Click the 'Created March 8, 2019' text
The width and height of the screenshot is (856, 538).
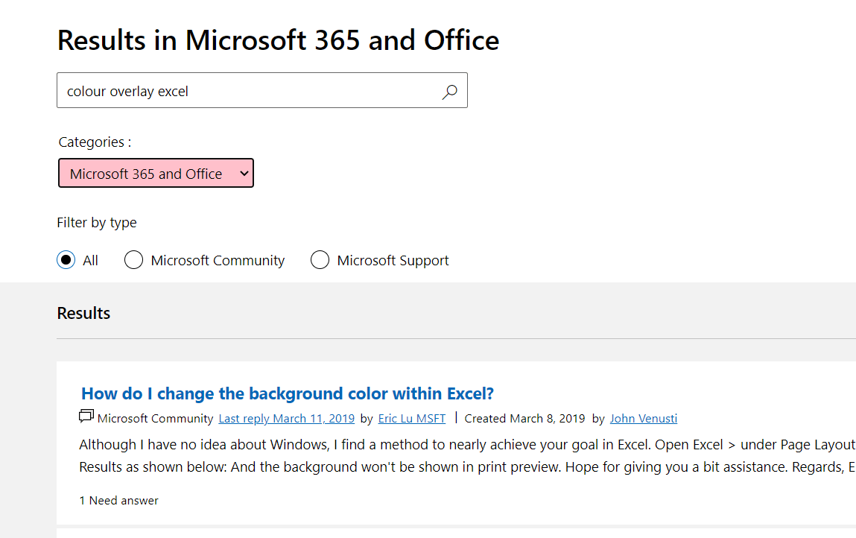524,419
